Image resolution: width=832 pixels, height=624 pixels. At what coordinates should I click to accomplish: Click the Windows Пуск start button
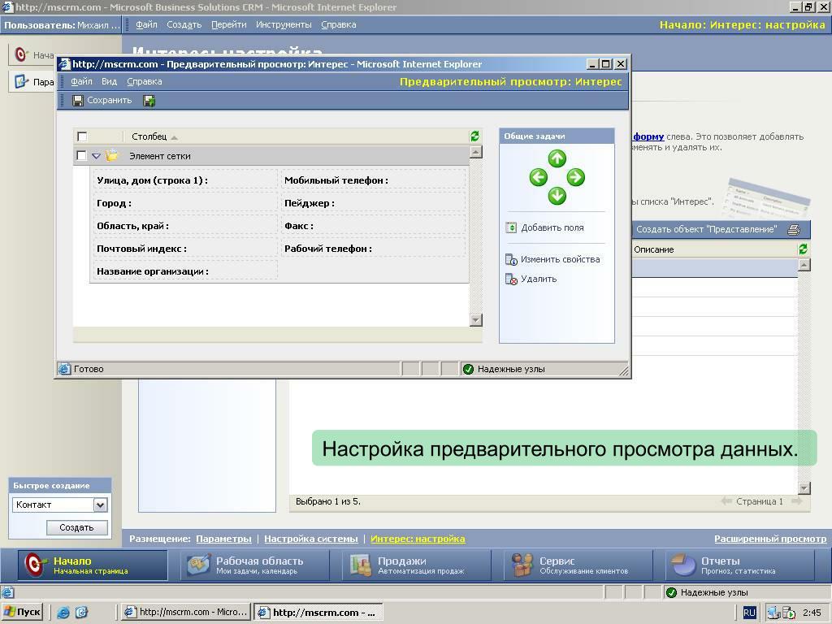tap(23, 613)
